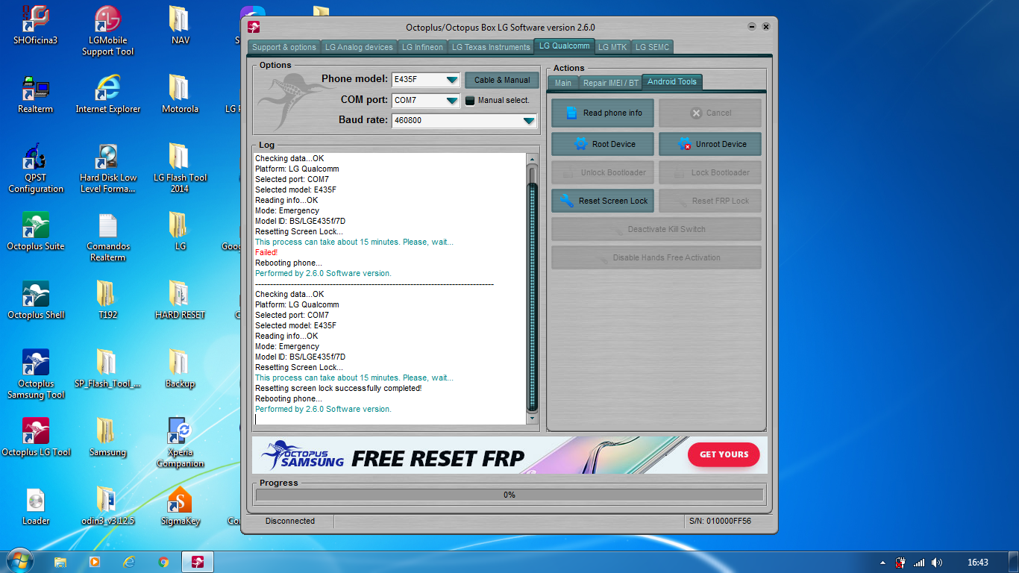Launch Realterm desktop shortcut

(x=35, y=93)
